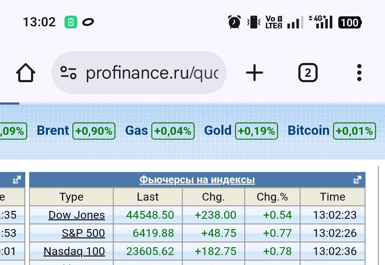
Task: Open the Фьючерсы на индексы heading link
Action: [x=197, y=180]
